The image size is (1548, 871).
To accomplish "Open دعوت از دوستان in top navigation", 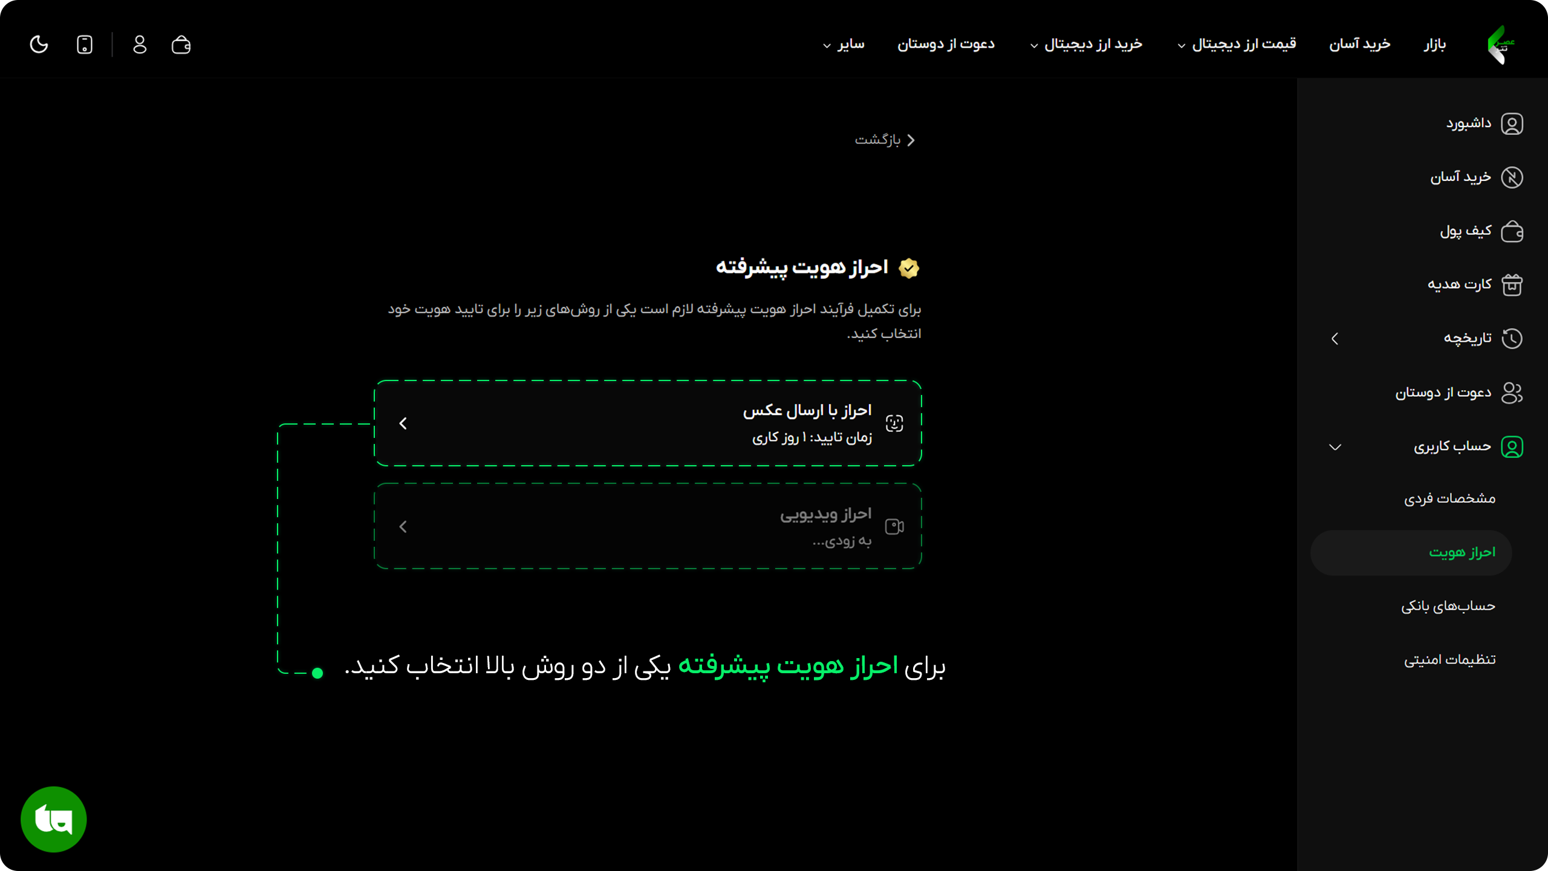I will pos(946,44).
